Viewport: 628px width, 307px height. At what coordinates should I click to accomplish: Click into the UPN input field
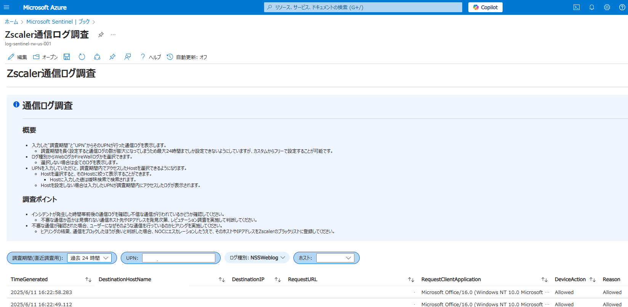click(x=178, y=258)
